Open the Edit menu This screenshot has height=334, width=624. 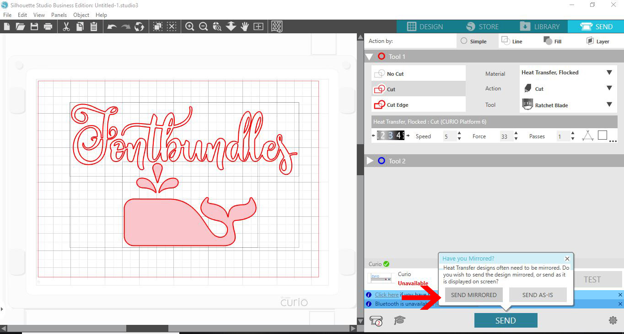pos(22,15)
